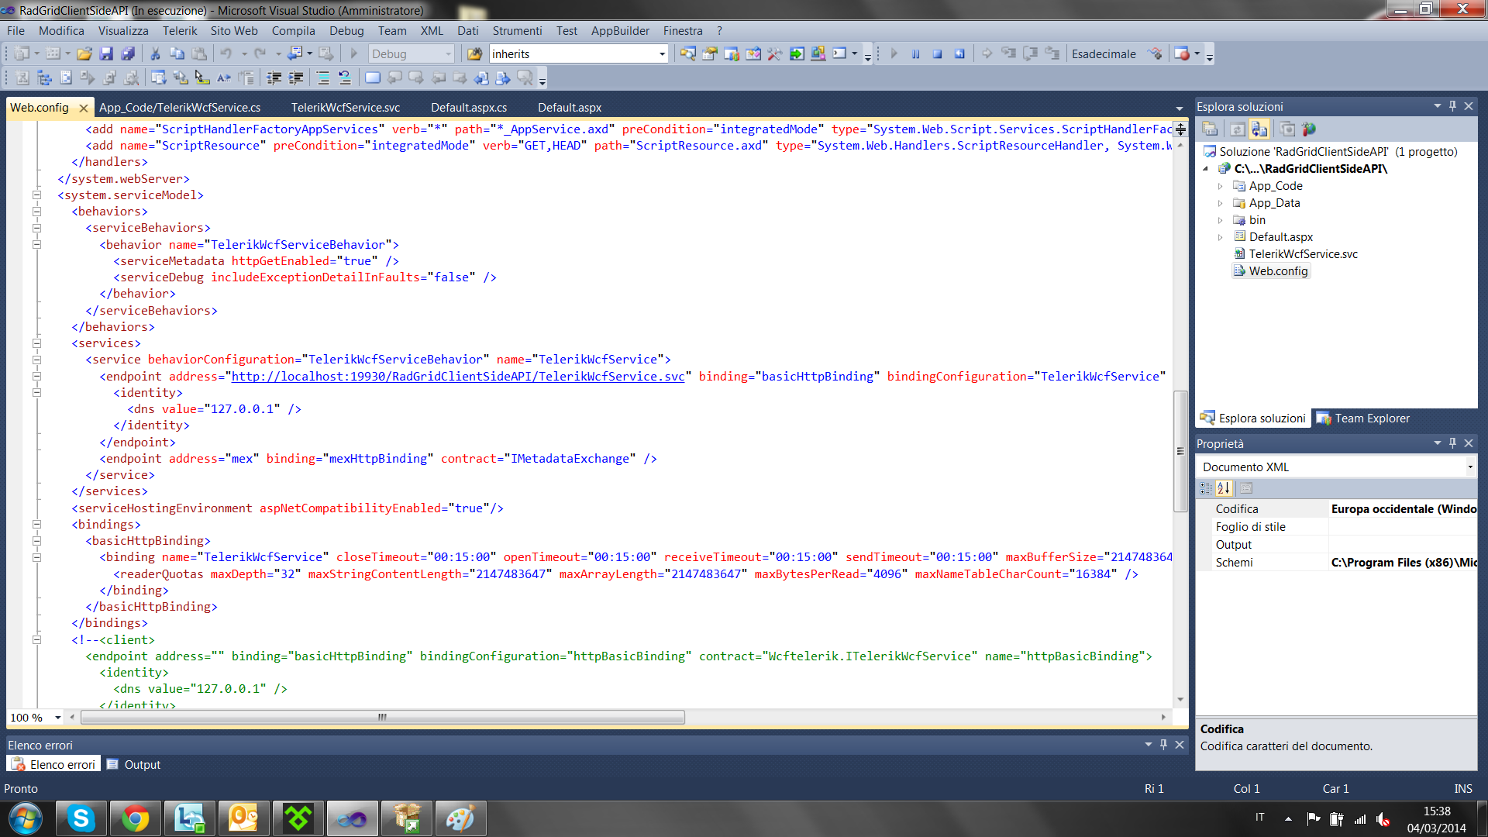Click the Decrease Indent icon
This screenshot has width=1488, height=837.
pyautogui.click(x=274, y=77)
